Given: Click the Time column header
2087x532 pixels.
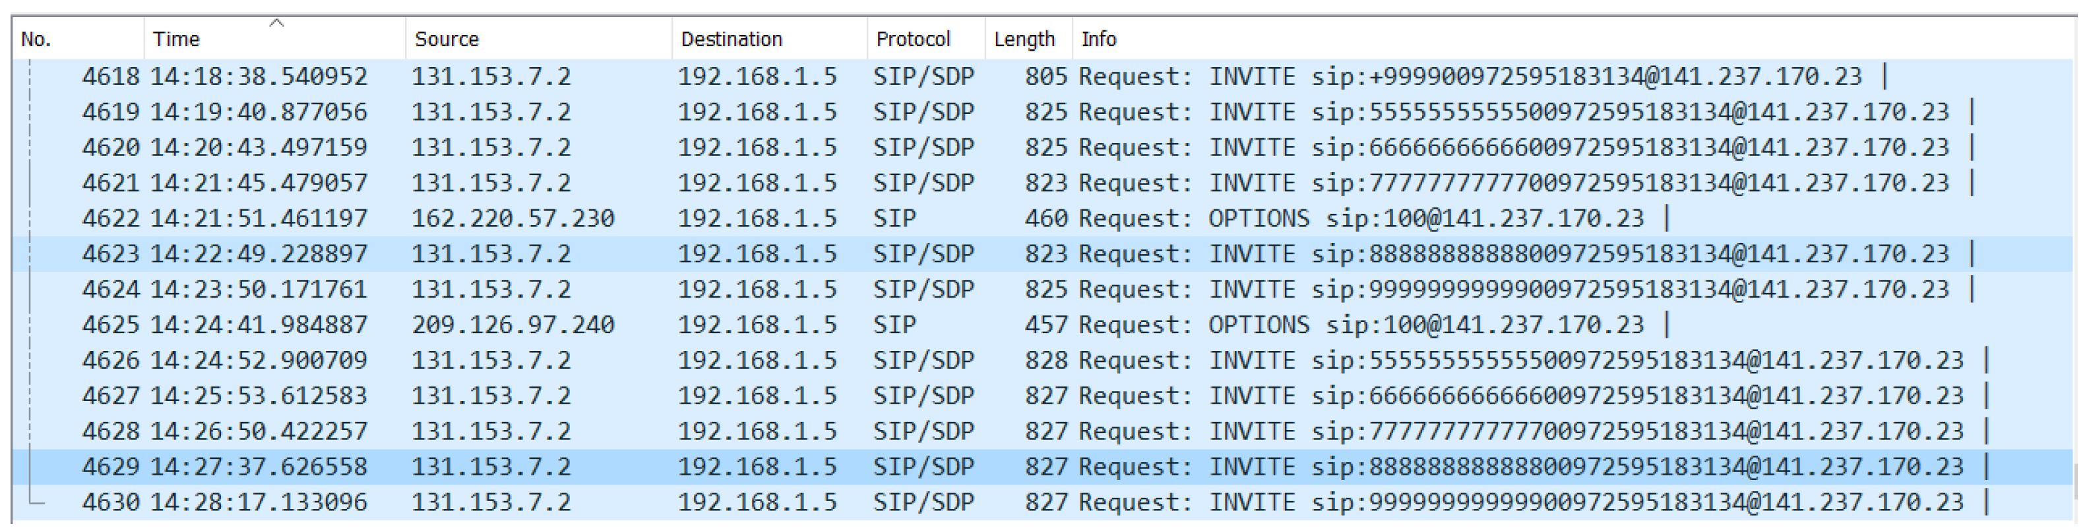Looking at the screenshot, I should 176,39.
